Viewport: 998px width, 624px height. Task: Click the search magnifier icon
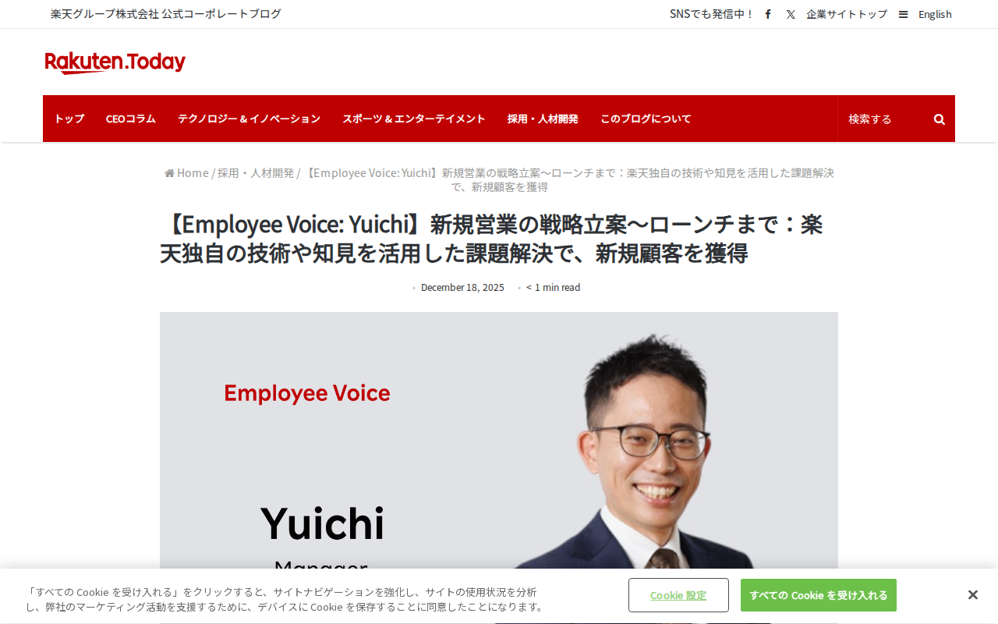point(940,119)
